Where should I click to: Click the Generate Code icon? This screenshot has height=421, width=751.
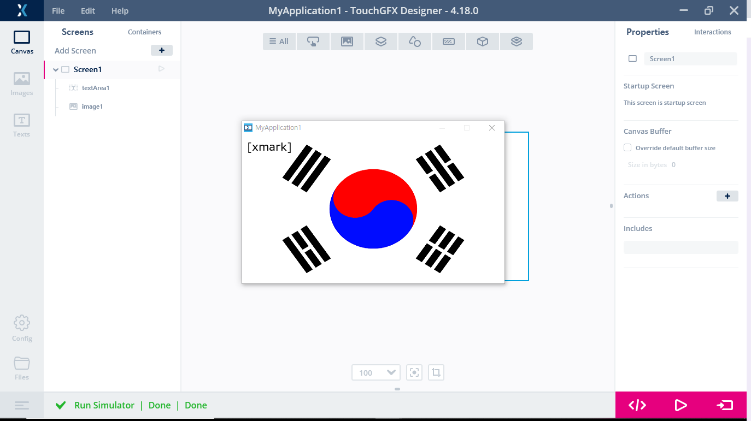pos(637,405)
